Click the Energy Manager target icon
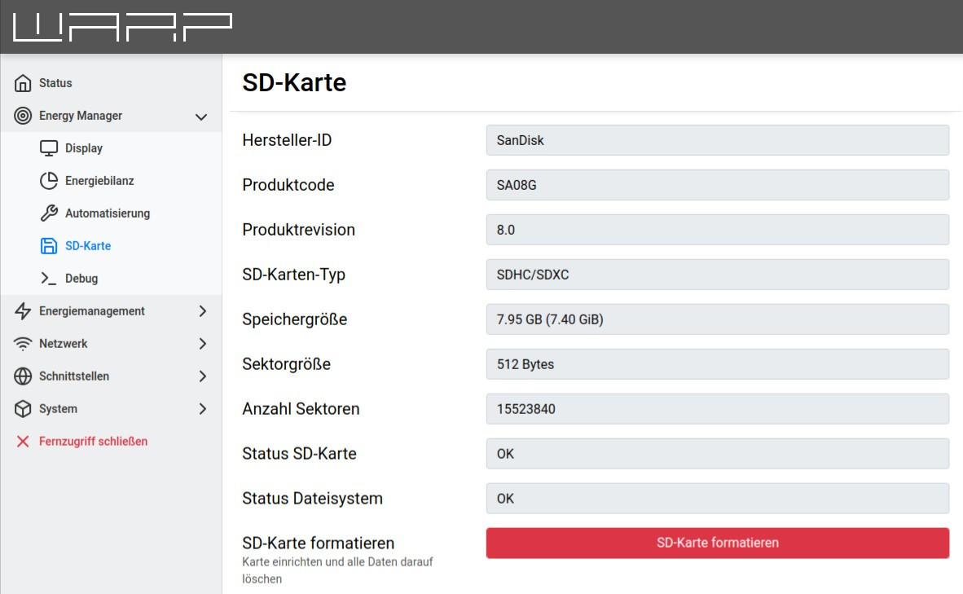Viewport: 963px width, 594px height. (23, 116)
